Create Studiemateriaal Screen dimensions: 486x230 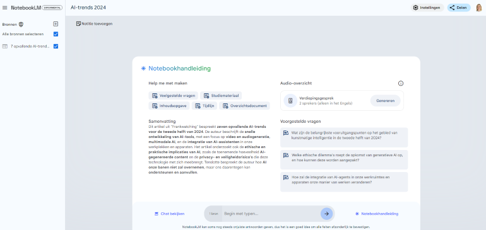coord(221,96)
